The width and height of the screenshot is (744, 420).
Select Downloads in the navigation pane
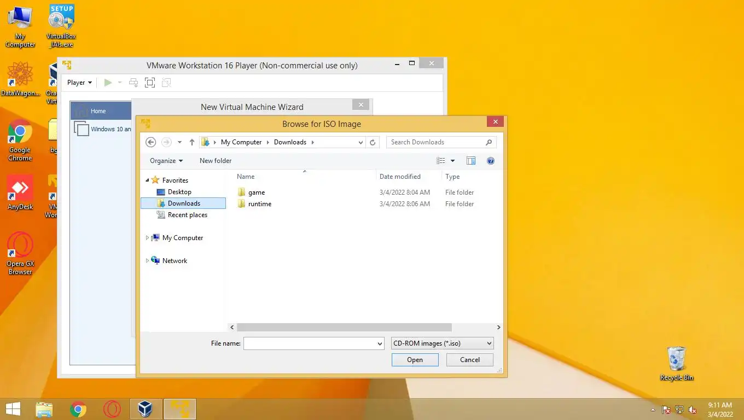pyautogui.click(x=183, y=203)
